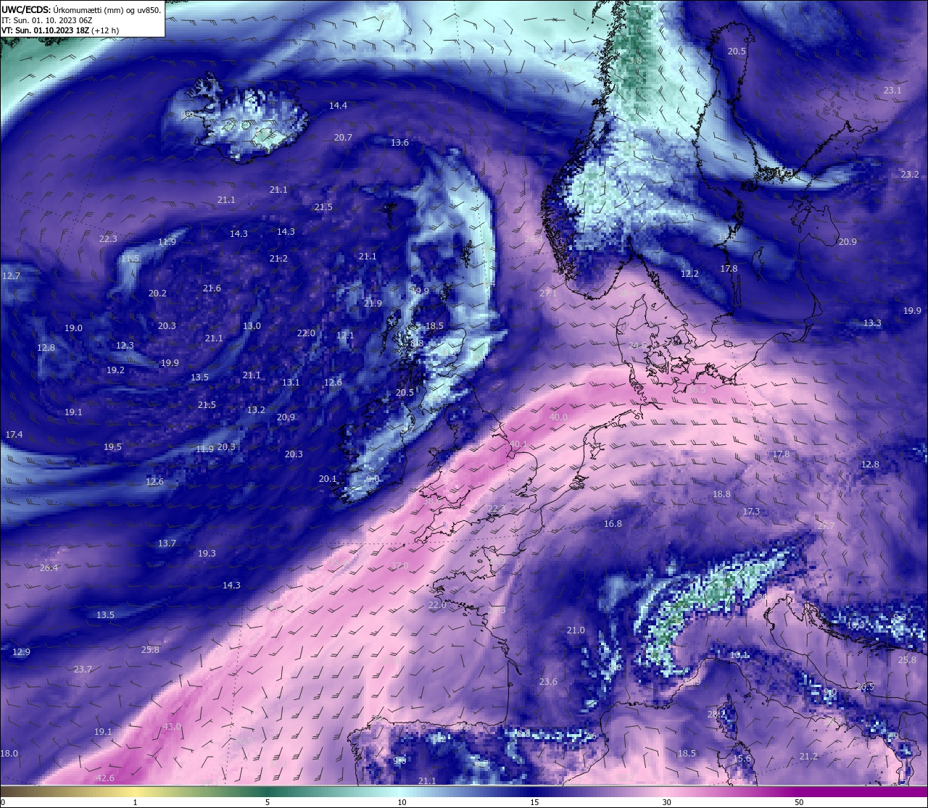Click the value 21.6 on the map
Screen dimensions: 928x808
(x=212, y=288)
